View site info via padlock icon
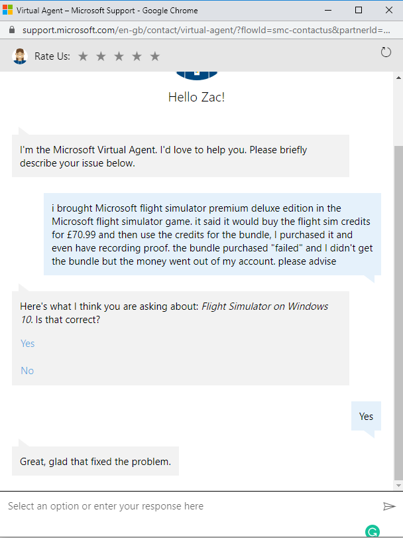Viewport: 403px width, 538px height. (x=12, y=30)
